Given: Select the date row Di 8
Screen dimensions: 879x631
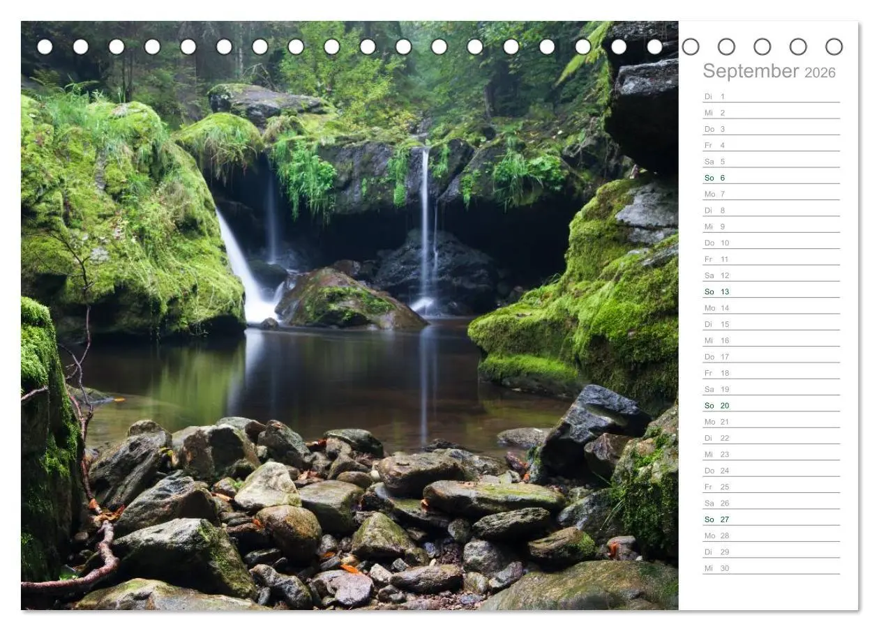Looking at the screenshot, I should tap(771, 210).
